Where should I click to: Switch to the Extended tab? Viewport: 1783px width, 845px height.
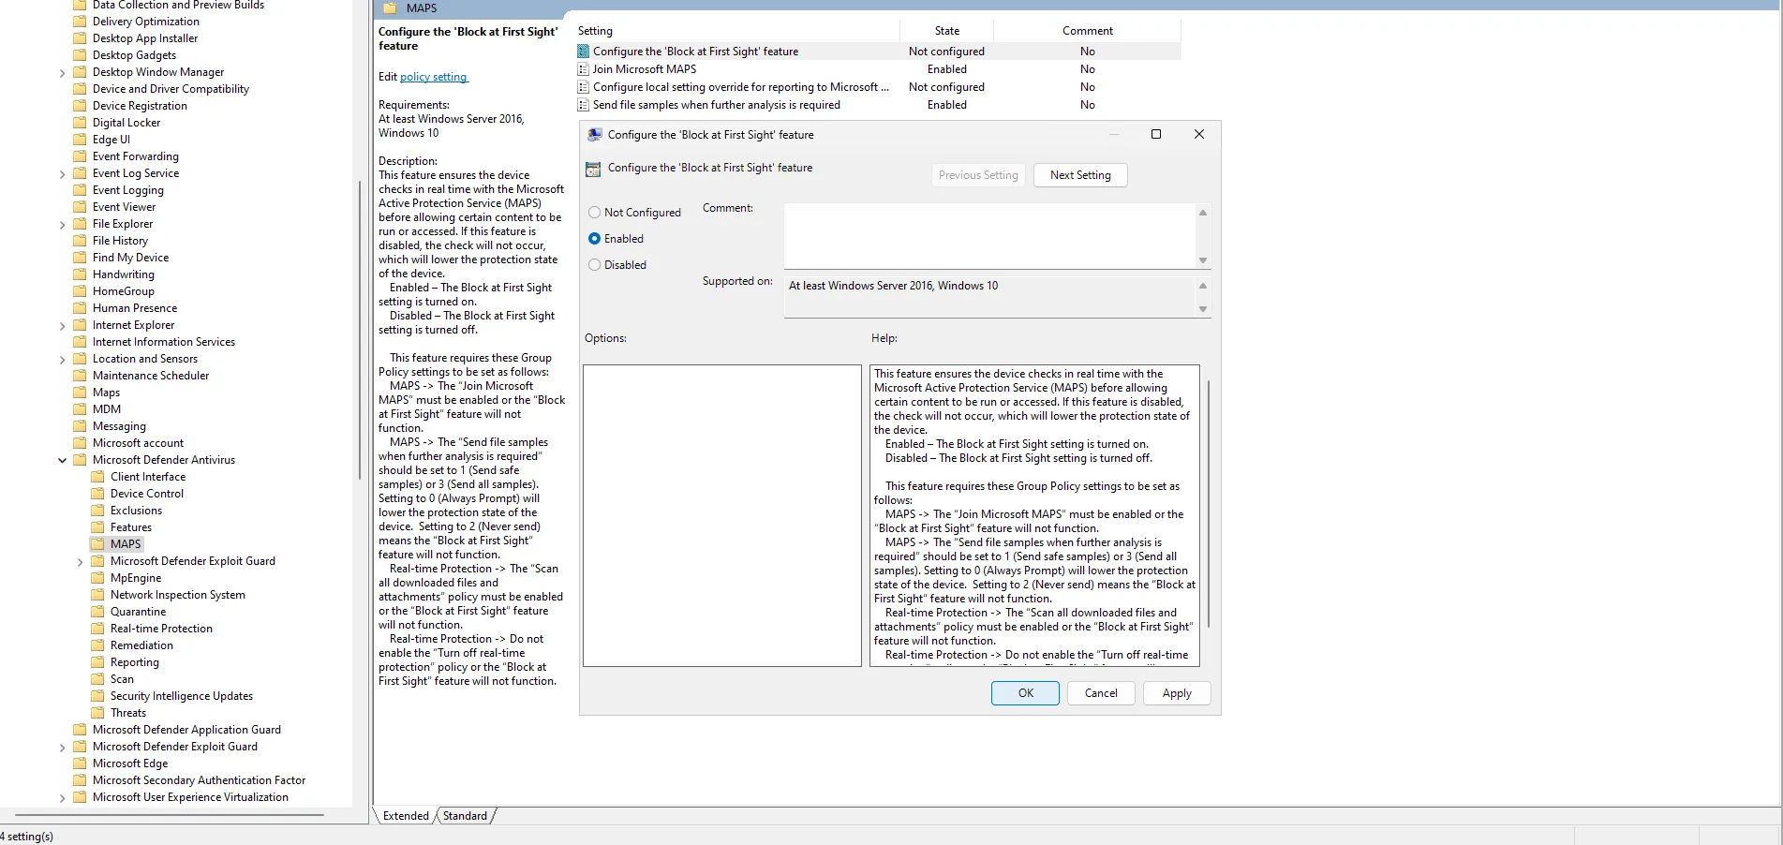pos(406,816)
